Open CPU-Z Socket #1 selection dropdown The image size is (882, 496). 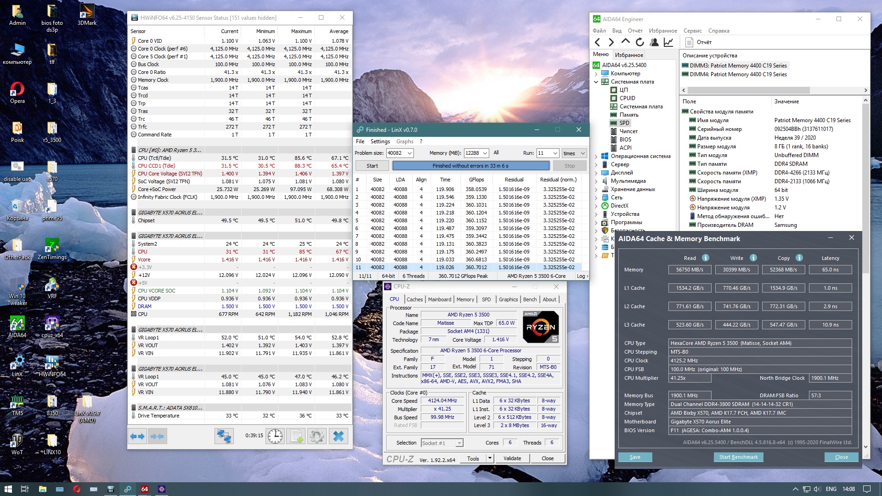click(x=458, y=443)
